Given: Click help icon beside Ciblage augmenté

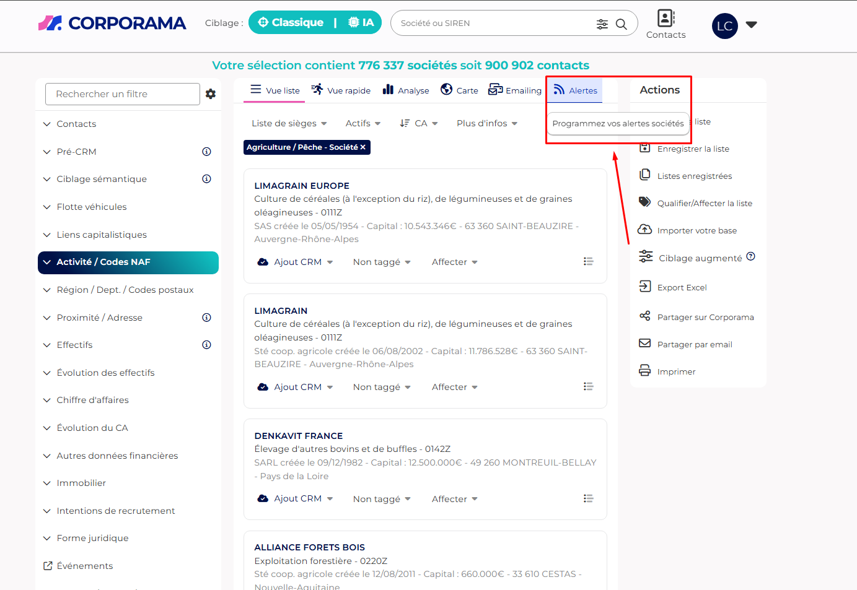Looking at the screenshot, I should (x=750, y=257).
